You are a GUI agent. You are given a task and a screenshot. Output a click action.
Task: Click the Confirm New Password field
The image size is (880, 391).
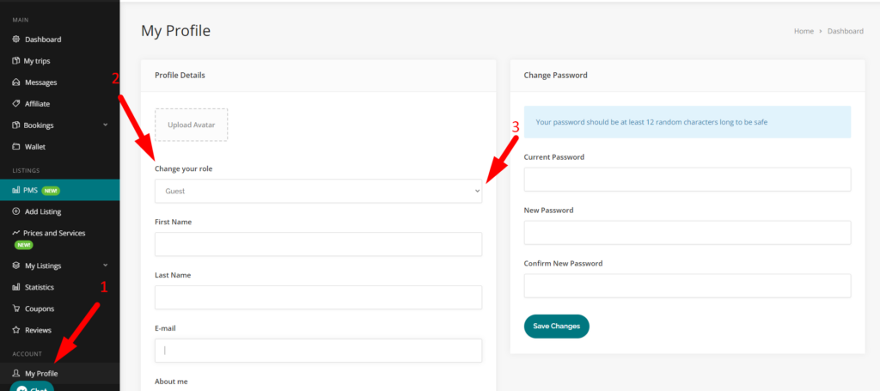(x=687, y=285)
